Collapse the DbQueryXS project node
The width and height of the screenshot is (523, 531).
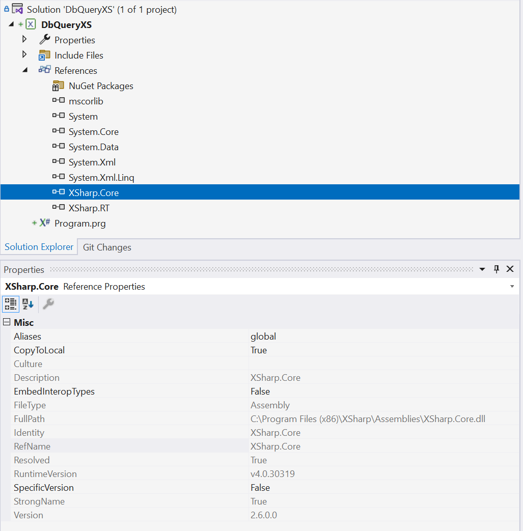(x=11, y=24)
